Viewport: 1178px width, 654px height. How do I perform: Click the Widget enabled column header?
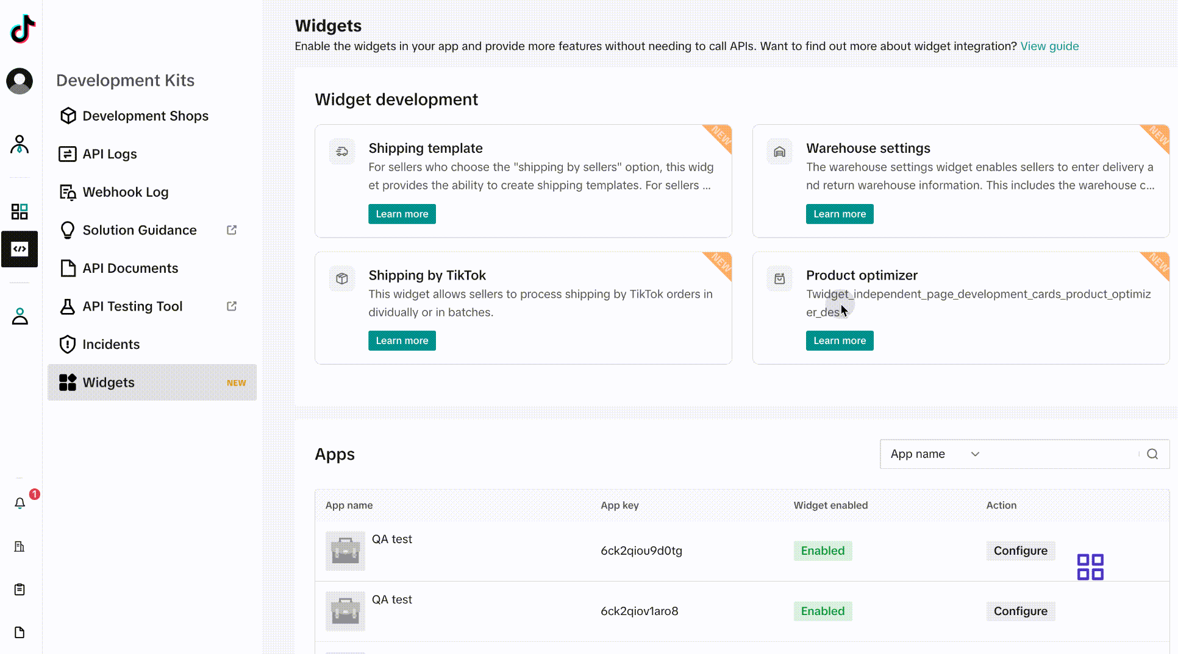(830, 505)
